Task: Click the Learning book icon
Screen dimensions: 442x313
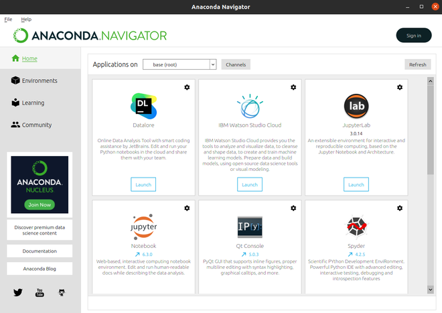Action: pyautogui.click(x=15, y=103)
